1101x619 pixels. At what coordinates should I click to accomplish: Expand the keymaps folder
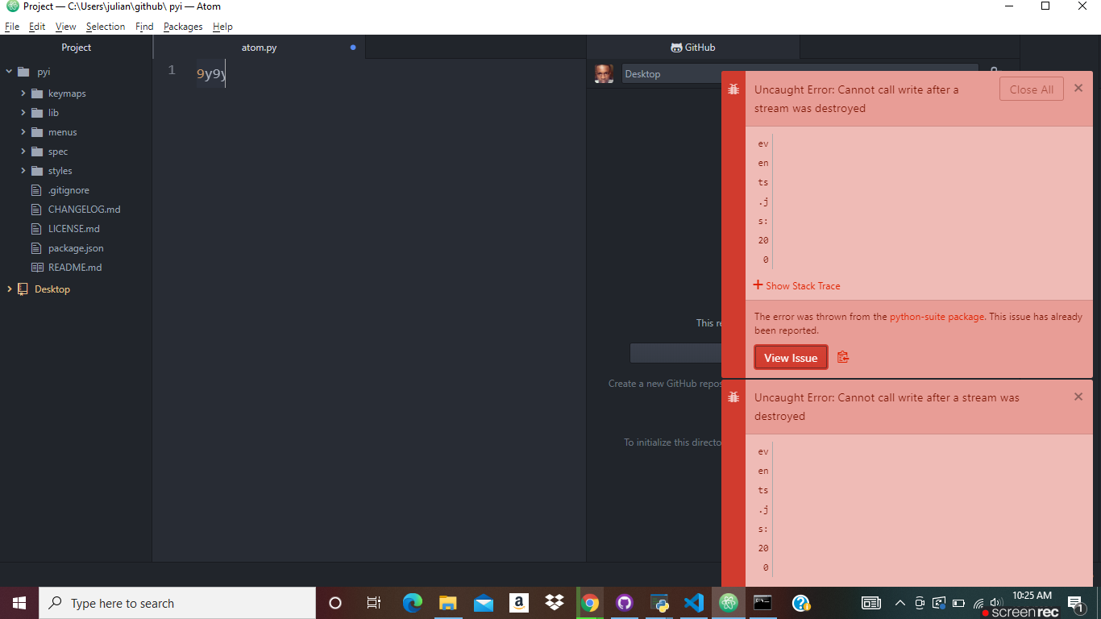tap(23, 93)
